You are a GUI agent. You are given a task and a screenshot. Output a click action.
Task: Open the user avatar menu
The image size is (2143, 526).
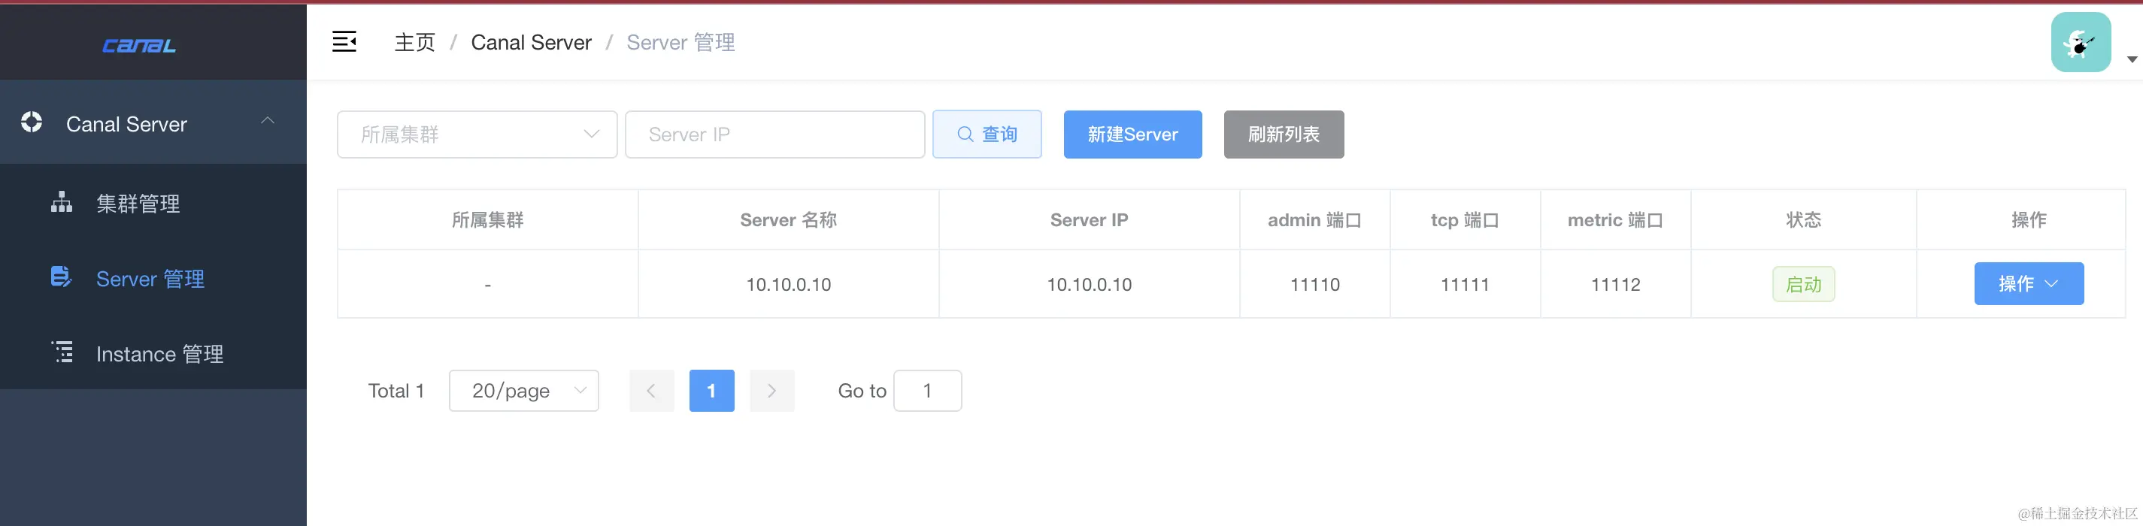2081,42
